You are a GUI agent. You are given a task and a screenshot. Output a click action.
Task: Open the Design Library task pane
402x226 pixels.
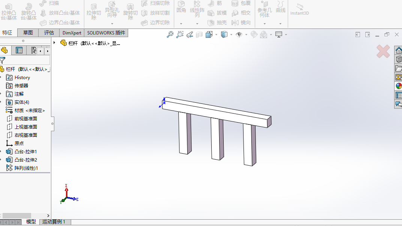(x=398, y=59)
